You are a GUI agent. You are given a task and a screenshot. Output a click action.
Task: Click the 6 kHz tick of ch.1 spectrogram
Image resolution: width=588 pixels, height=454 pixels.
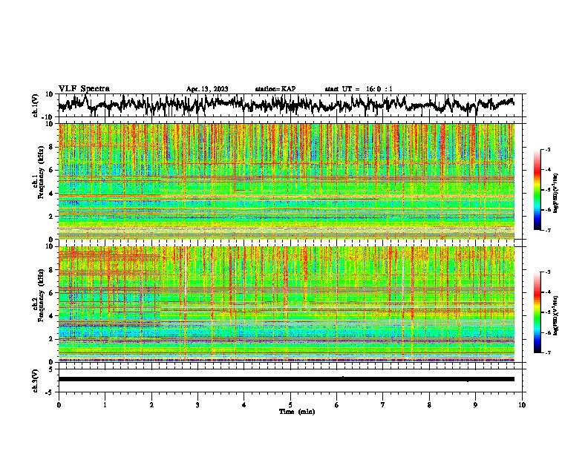pyautogui.click(x=51, y=170)
